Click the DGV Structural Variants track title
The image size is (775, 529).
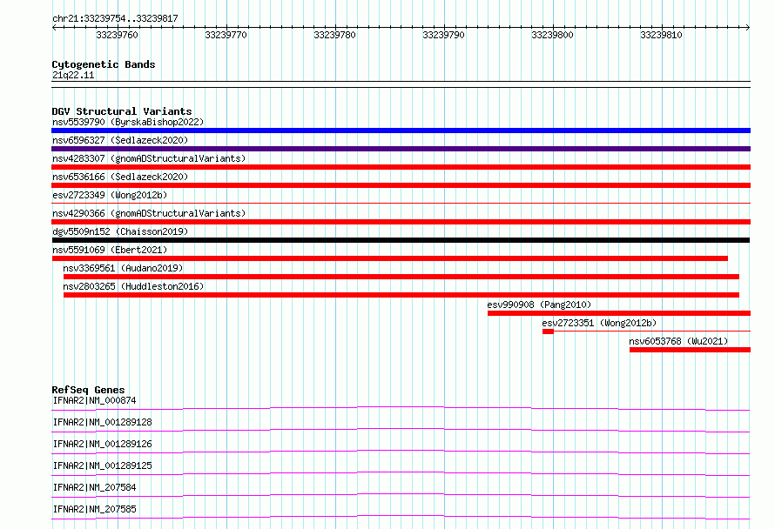(x=122, y=111)
